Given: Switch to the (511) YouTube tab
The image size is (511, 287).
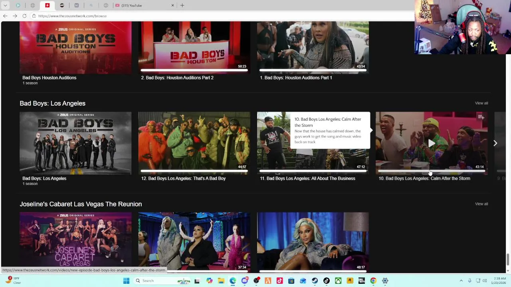Looking at the screenshot, I should tap(145, 5).
